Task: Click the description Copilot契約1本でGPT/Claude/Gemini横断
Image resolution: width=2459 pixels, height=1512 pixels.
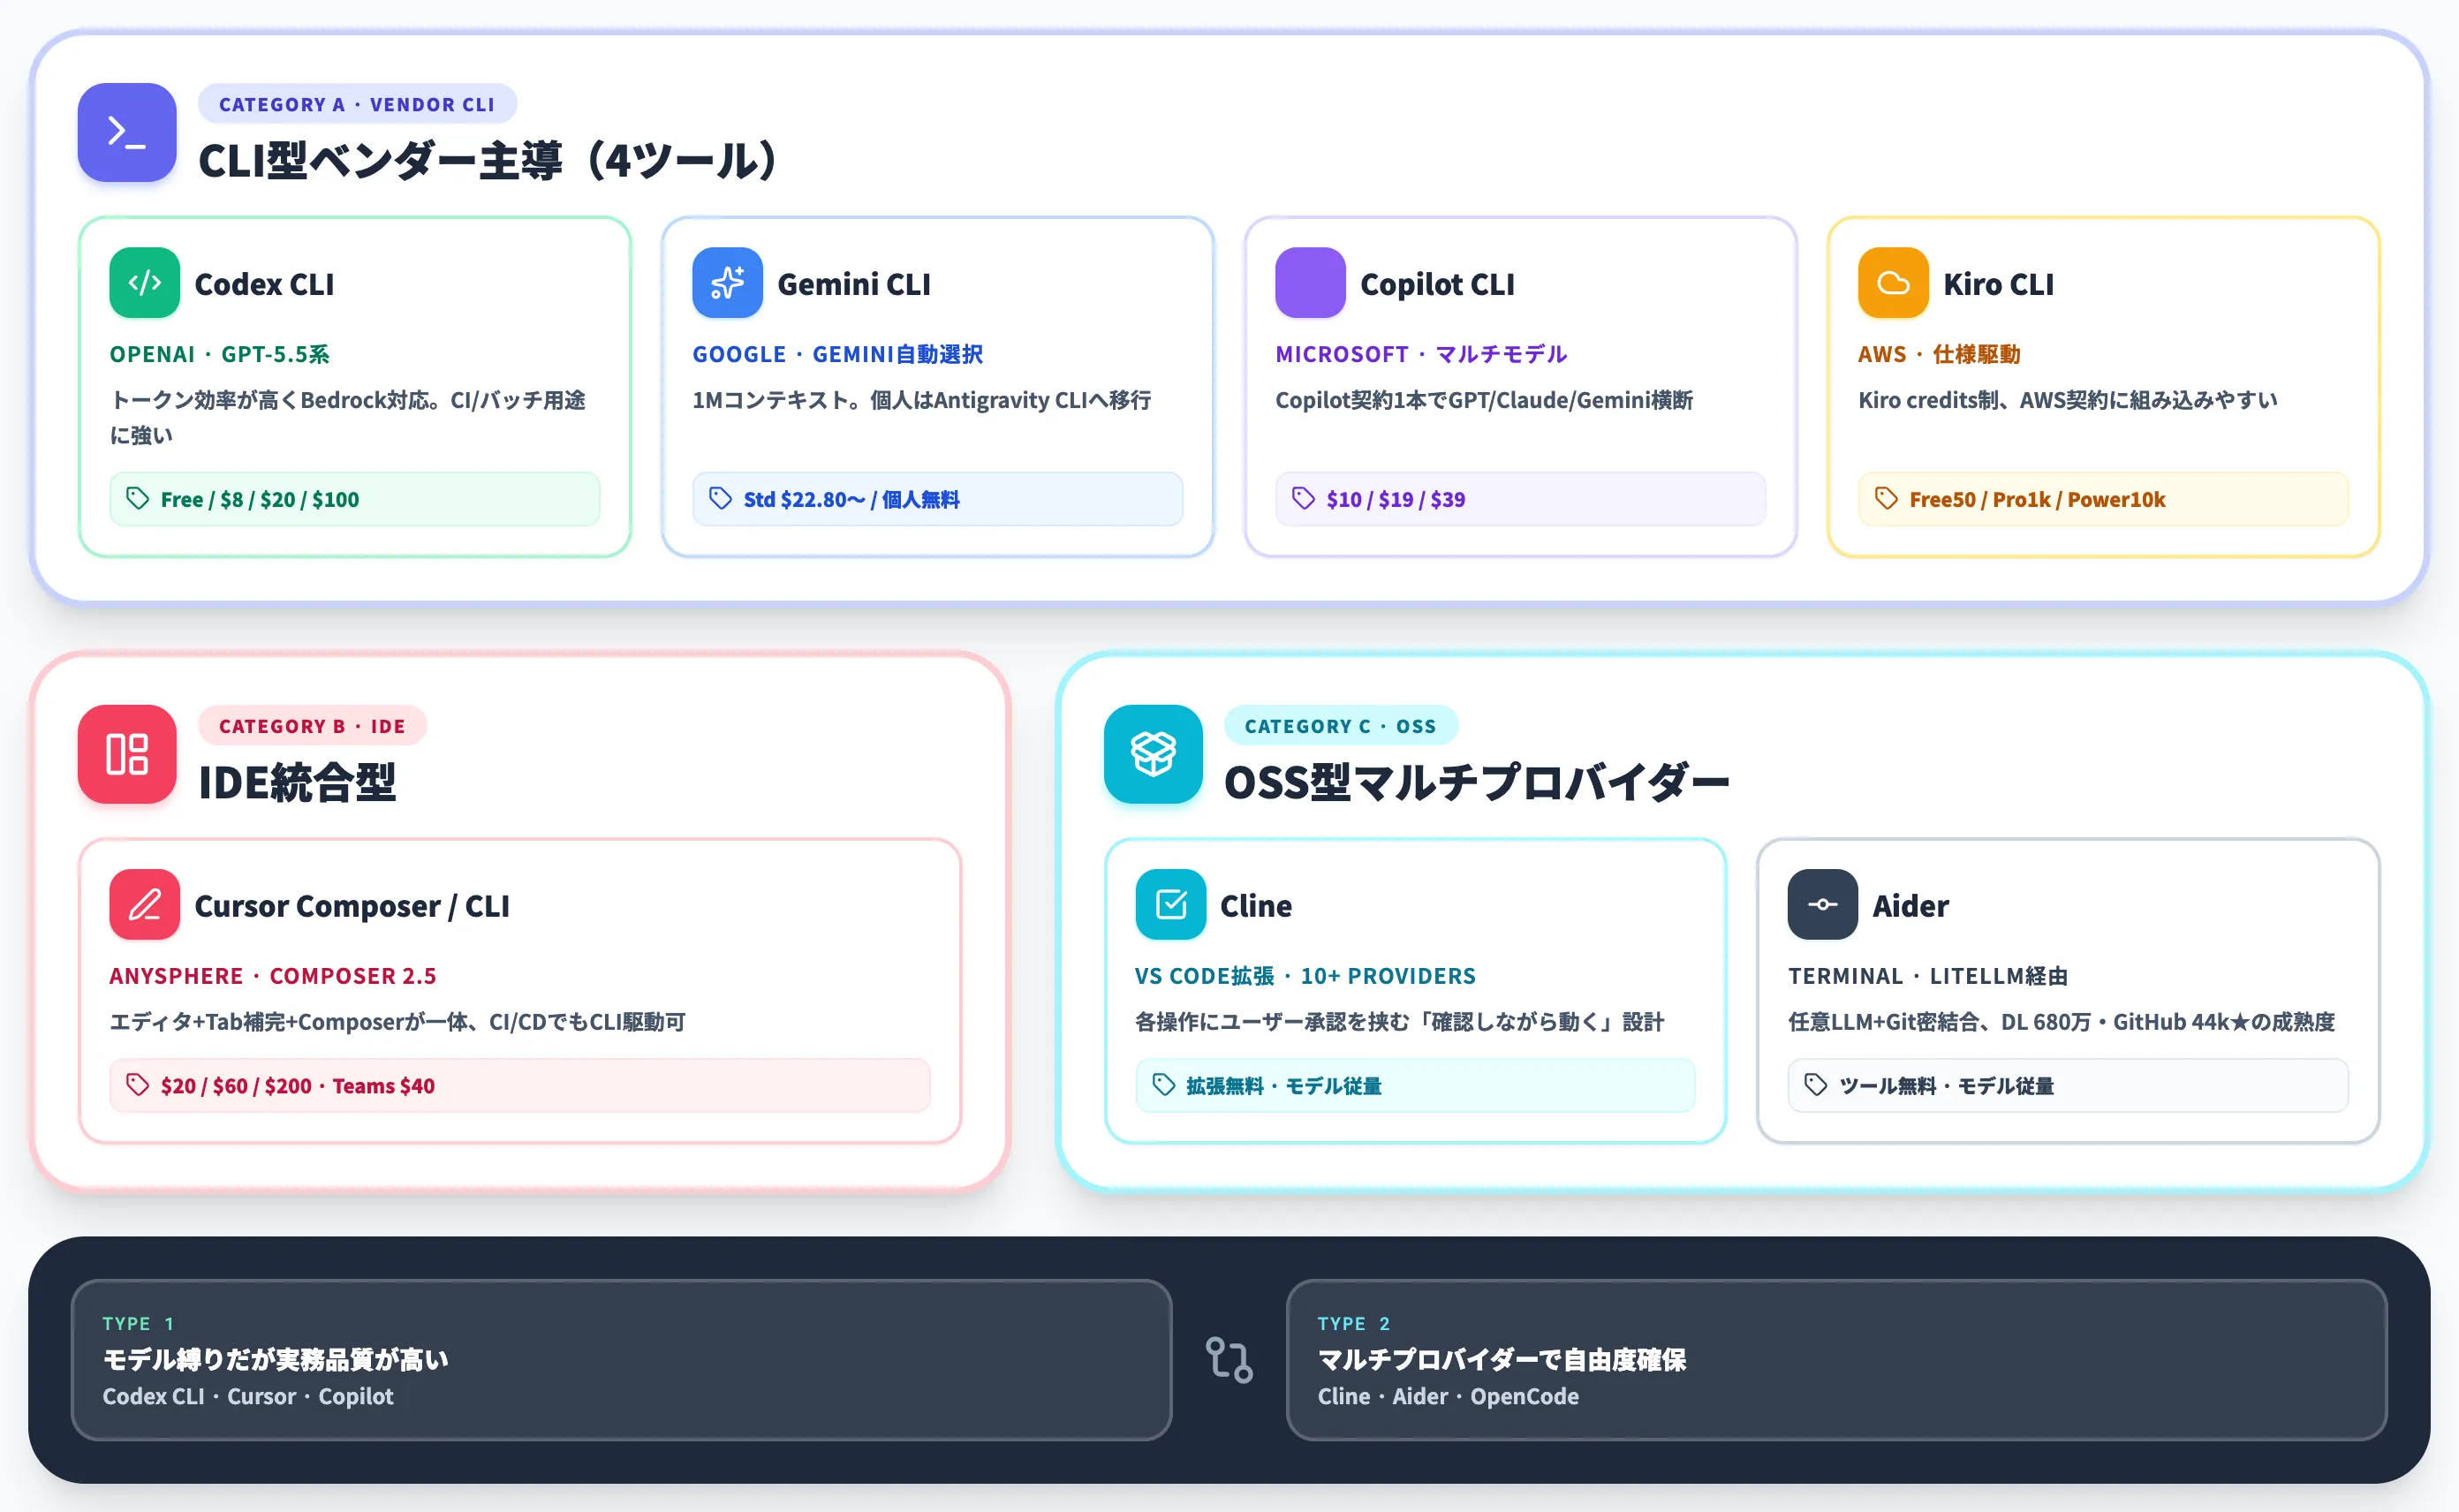Action: tap(1484, 400)
